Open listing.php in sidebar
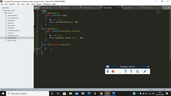Screen dimensions: 171x96 [x=11, y=26]
